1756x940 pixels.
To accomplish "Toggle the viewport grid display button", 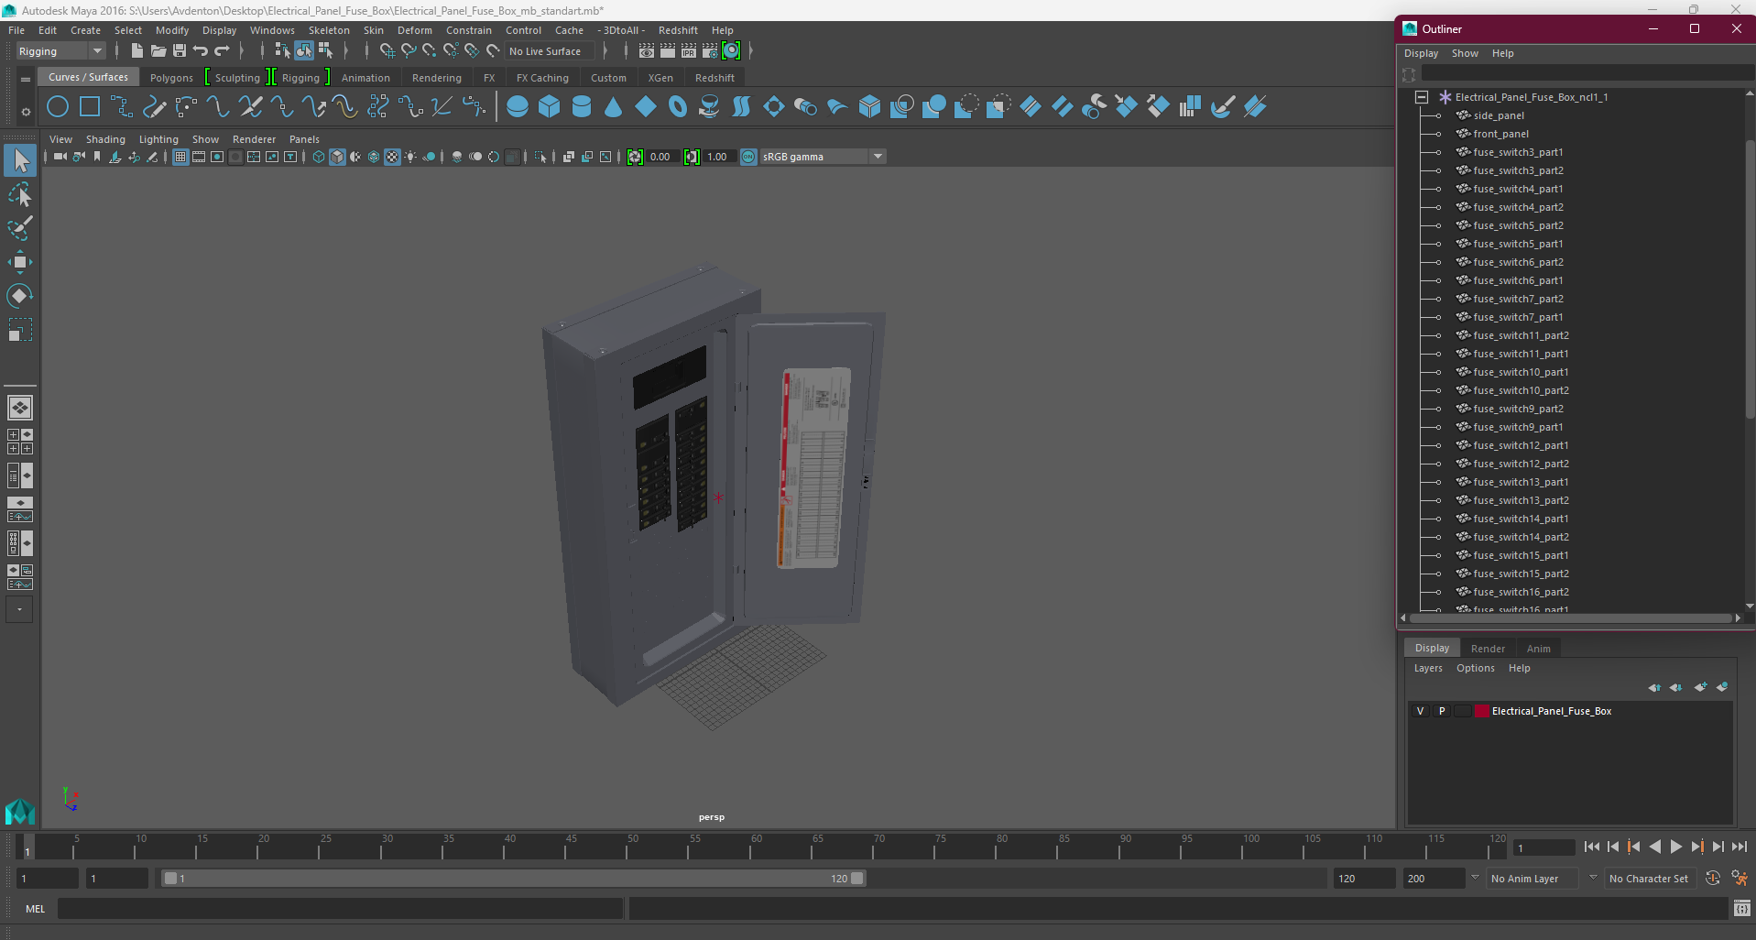I will coord(180,158).
